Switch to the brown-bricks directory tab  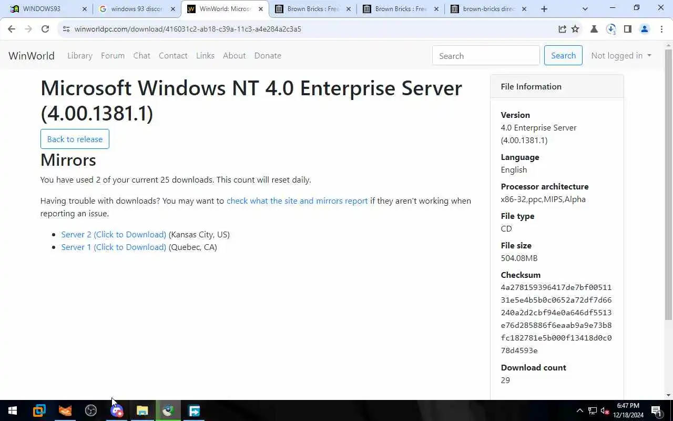pyautogui.click(x=489, y=9)
